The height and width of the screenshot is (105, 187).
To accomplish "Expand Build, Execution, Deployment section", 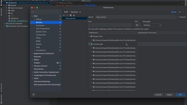I will click(x=32, y=72).
